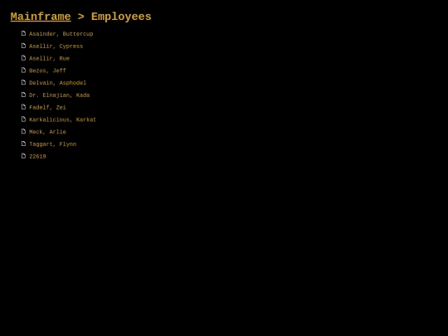Click file icon beside Fadelf, Zei
This screenshot has height=336, width=448.
pos(23,107)
